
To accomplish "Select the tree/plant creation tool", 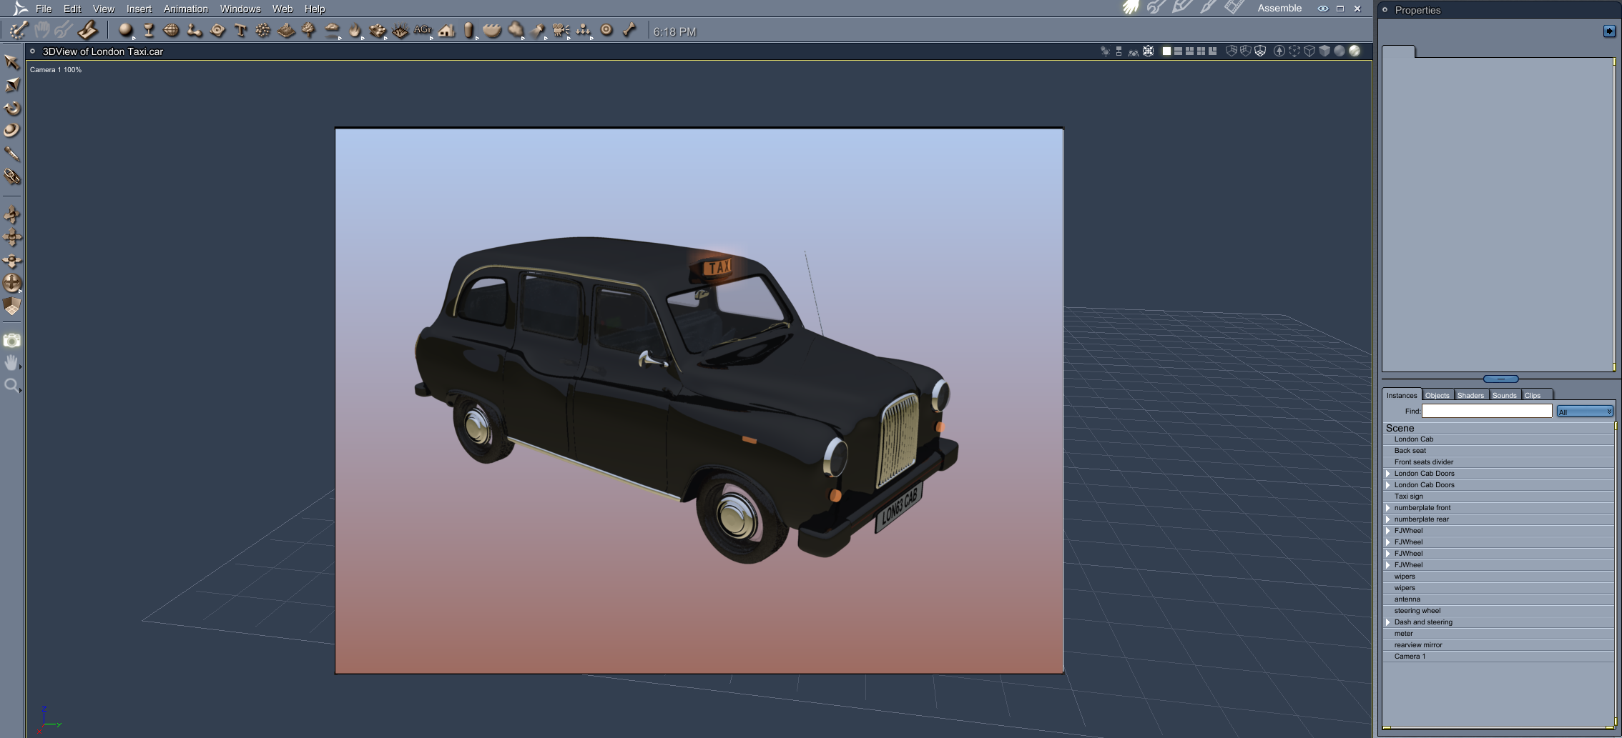I will (x=308, y=31).
